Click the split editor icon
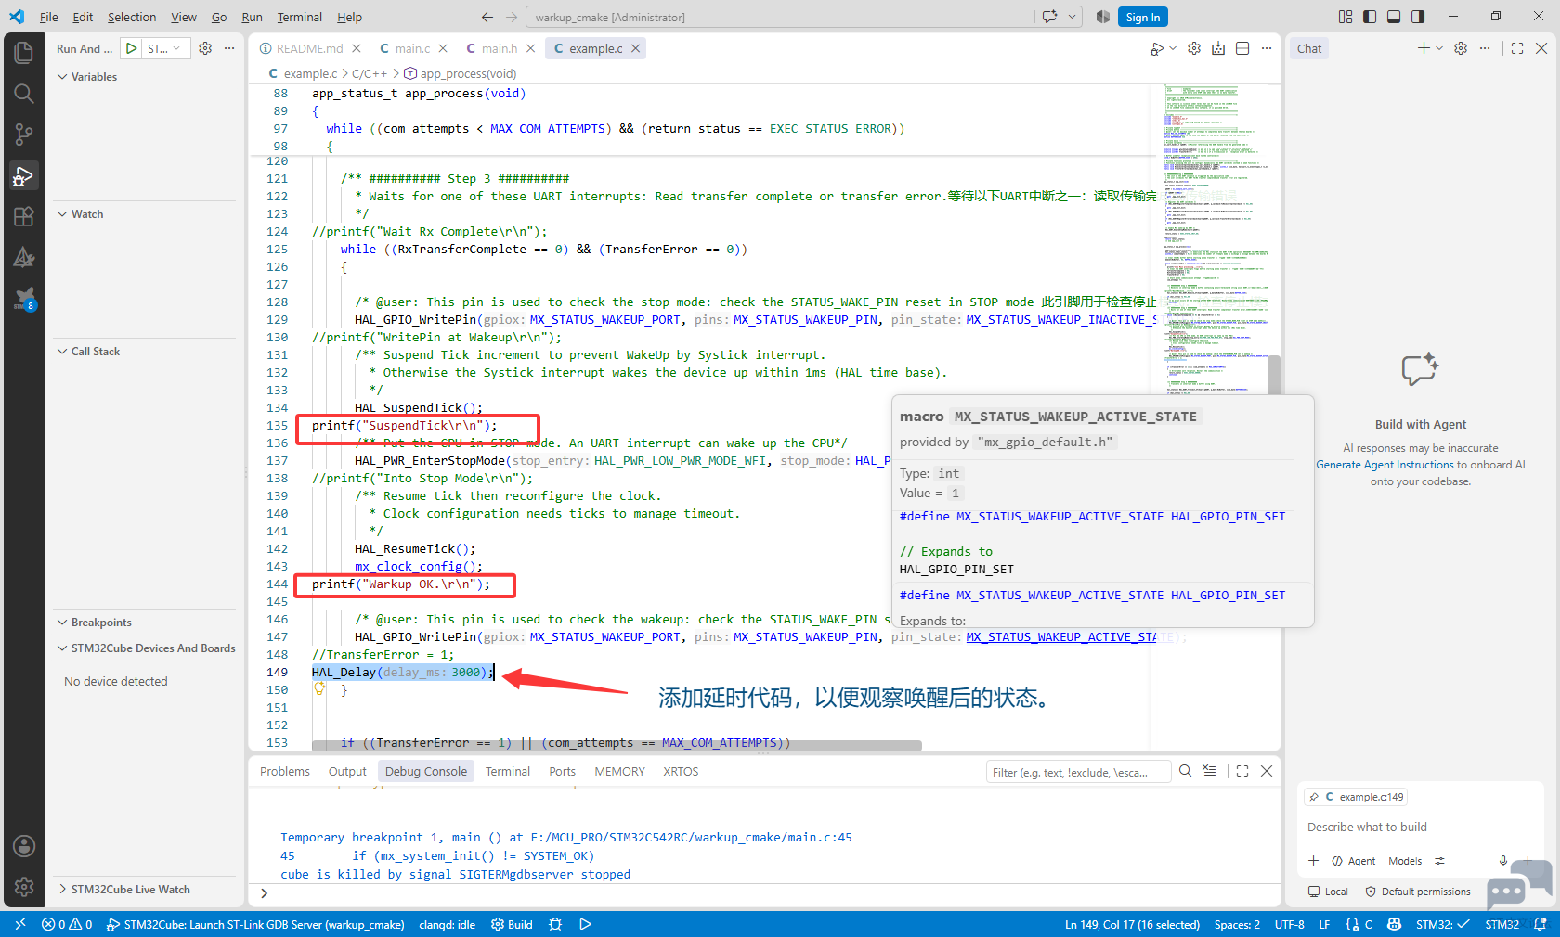The height and width of the screenshot is (937, 1560). tap(1242, 48)
